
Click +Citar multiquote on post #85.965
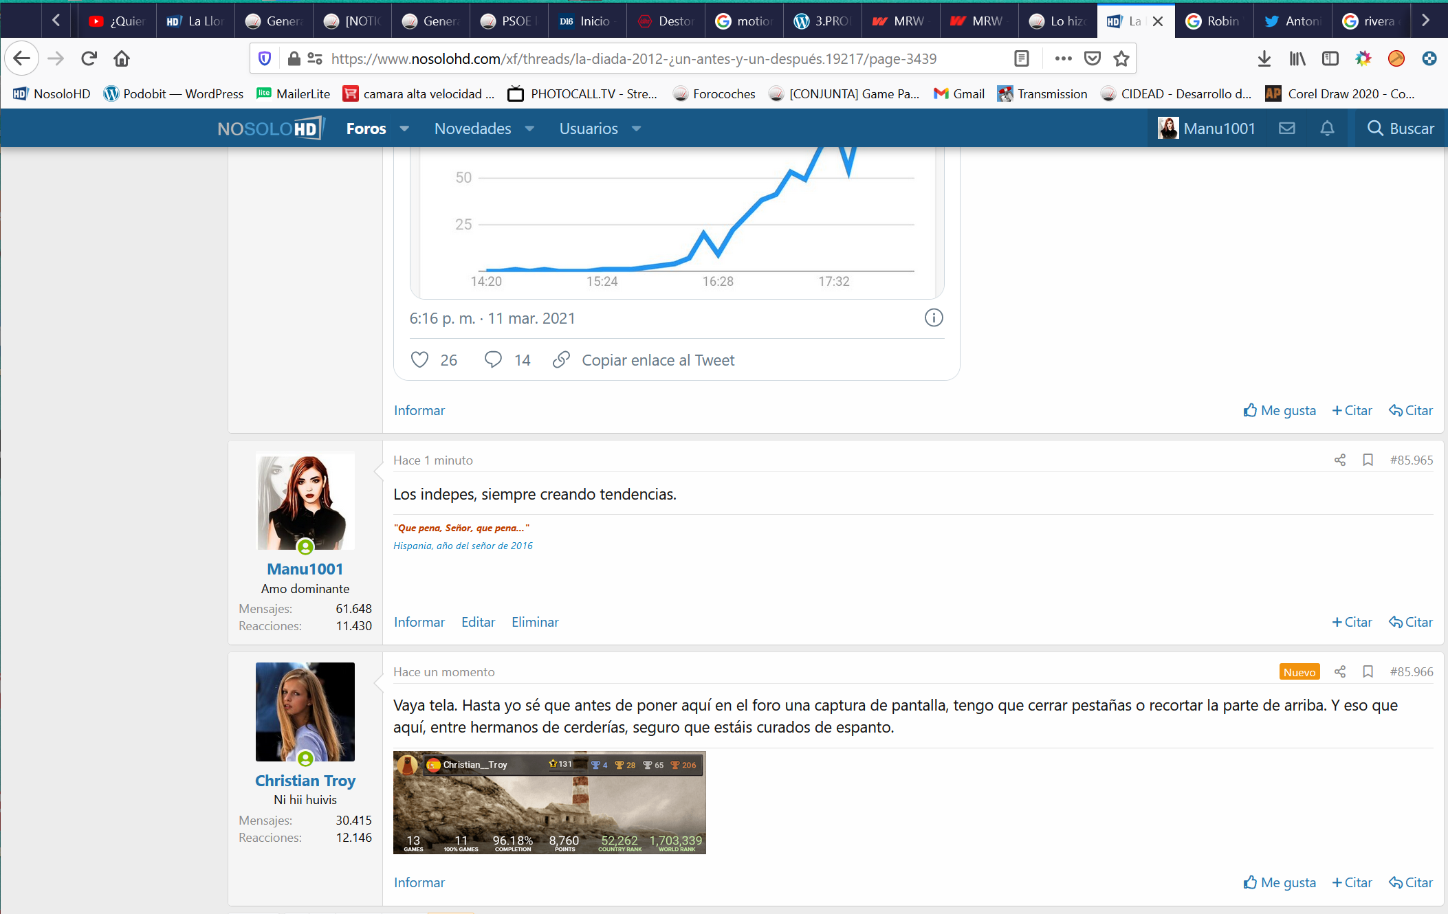click(x=1352, y=622)
